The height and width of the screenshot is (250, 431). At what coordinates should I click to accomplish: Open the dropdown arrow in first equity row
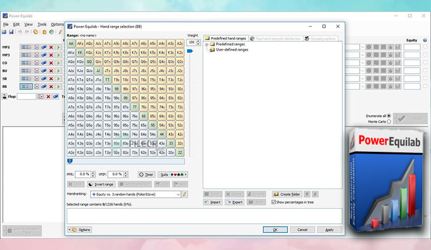pos(362,47)
